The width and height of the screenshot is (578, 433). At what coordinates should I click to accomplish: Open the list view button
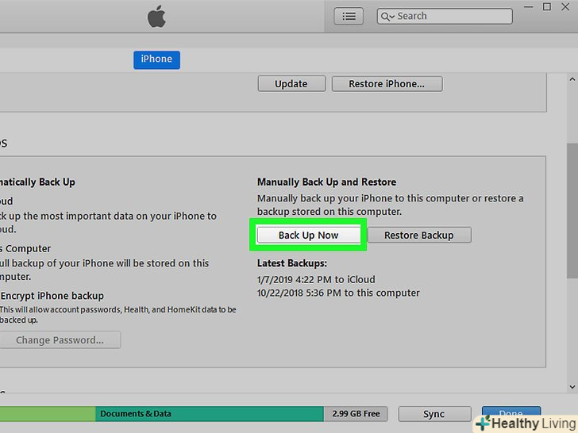[x=349, y=16]
